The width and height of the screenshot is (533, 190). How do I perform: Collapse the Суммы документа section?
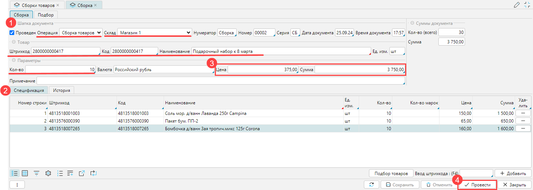(x=412, y=23)
